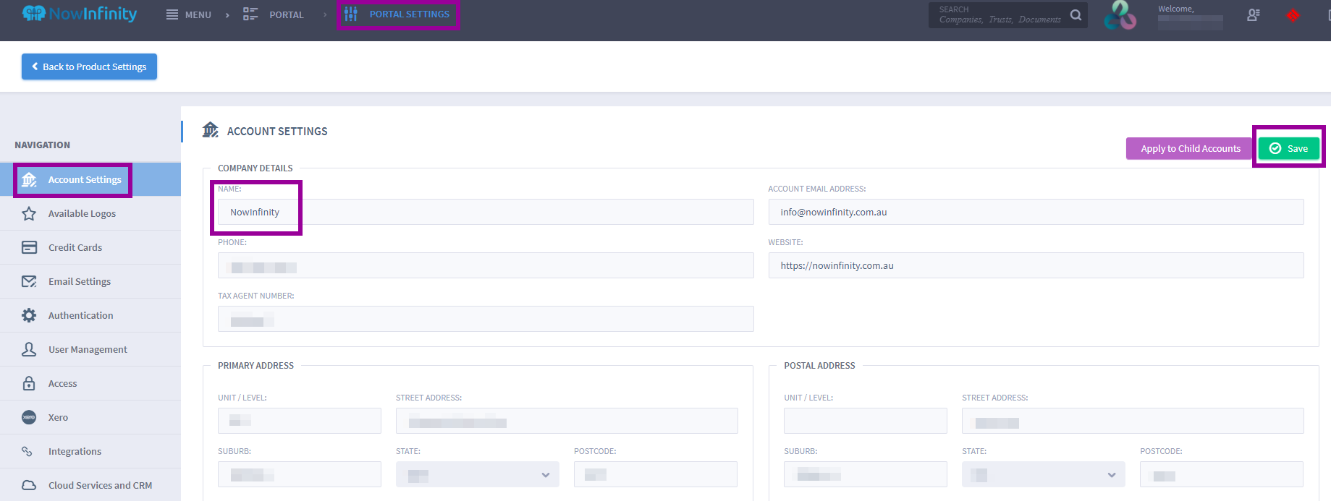Click the PORTAL list icon
1331x501 pixels.
tap(250, 14)
